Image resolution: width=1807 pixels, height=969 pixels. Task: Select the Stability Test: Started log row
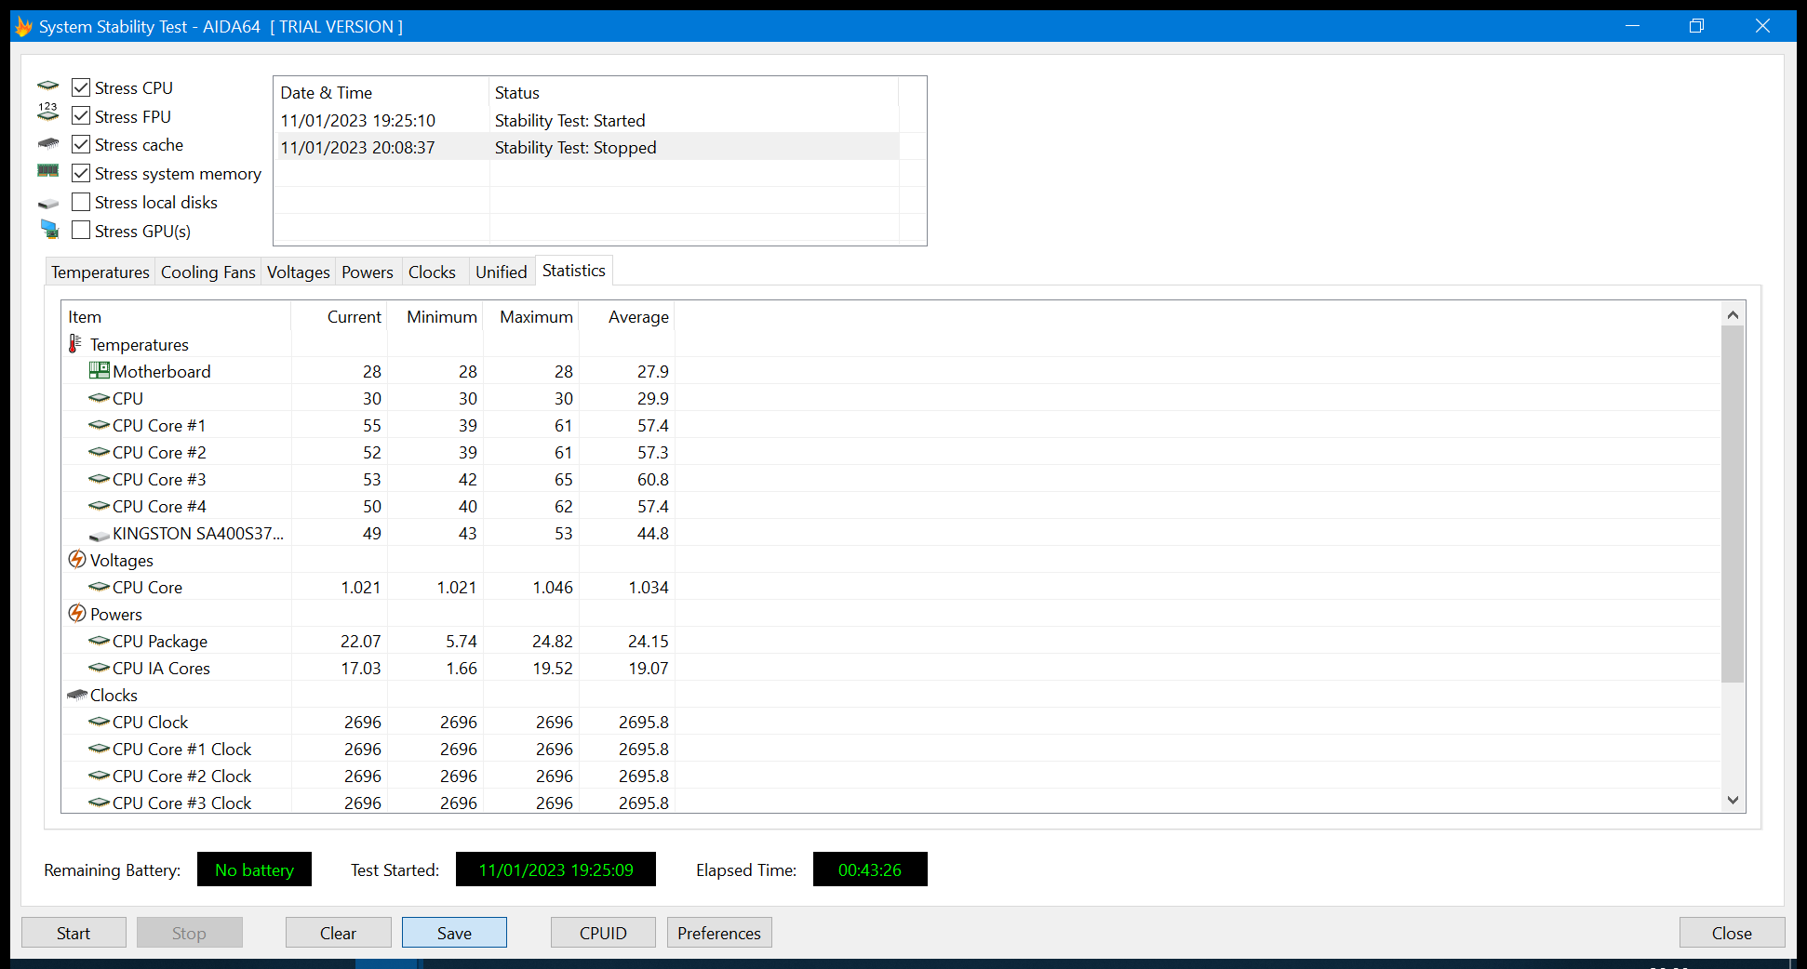587,121
